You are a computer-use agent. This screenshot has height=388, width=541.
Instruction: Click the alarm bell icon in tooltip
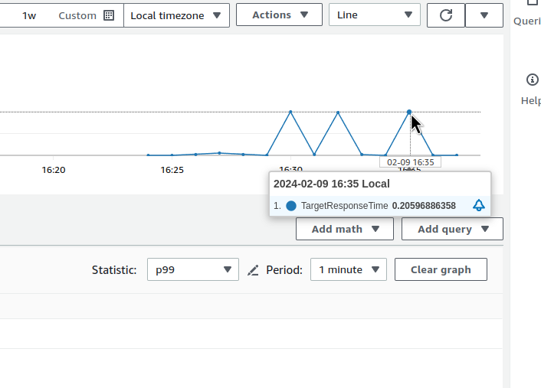pyautogui.click(x=479, y=205)
